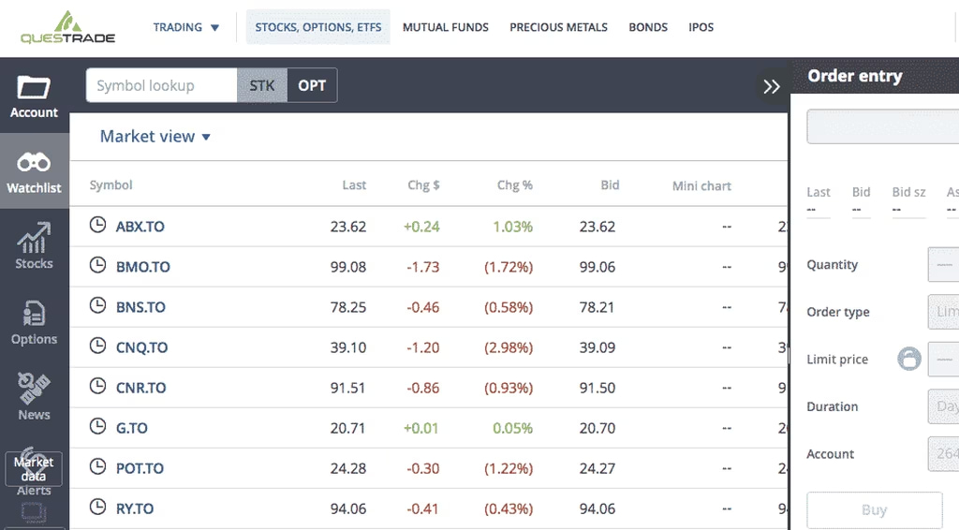This screenshot has width=959, height=530.
Task: Switch symbol lookup to OPT
Action: [312, 85]
